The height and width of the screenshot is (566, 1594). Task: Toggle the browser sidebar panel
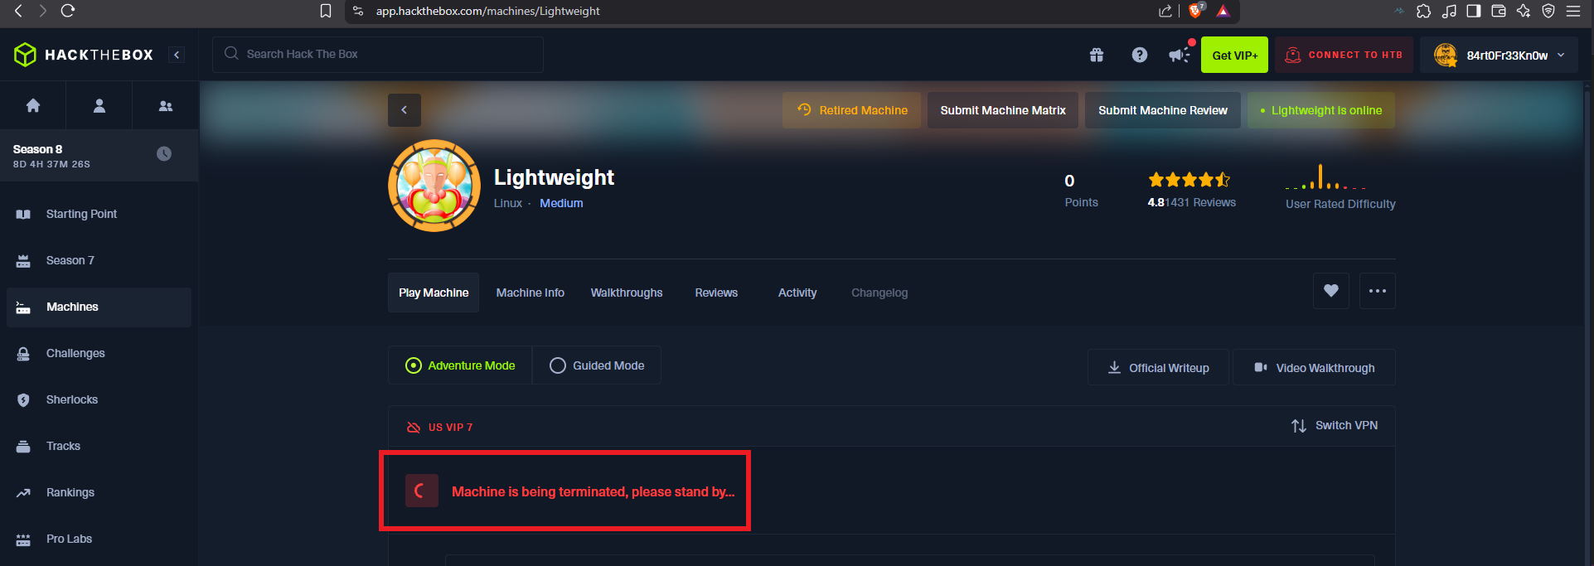pos(1474,11)
